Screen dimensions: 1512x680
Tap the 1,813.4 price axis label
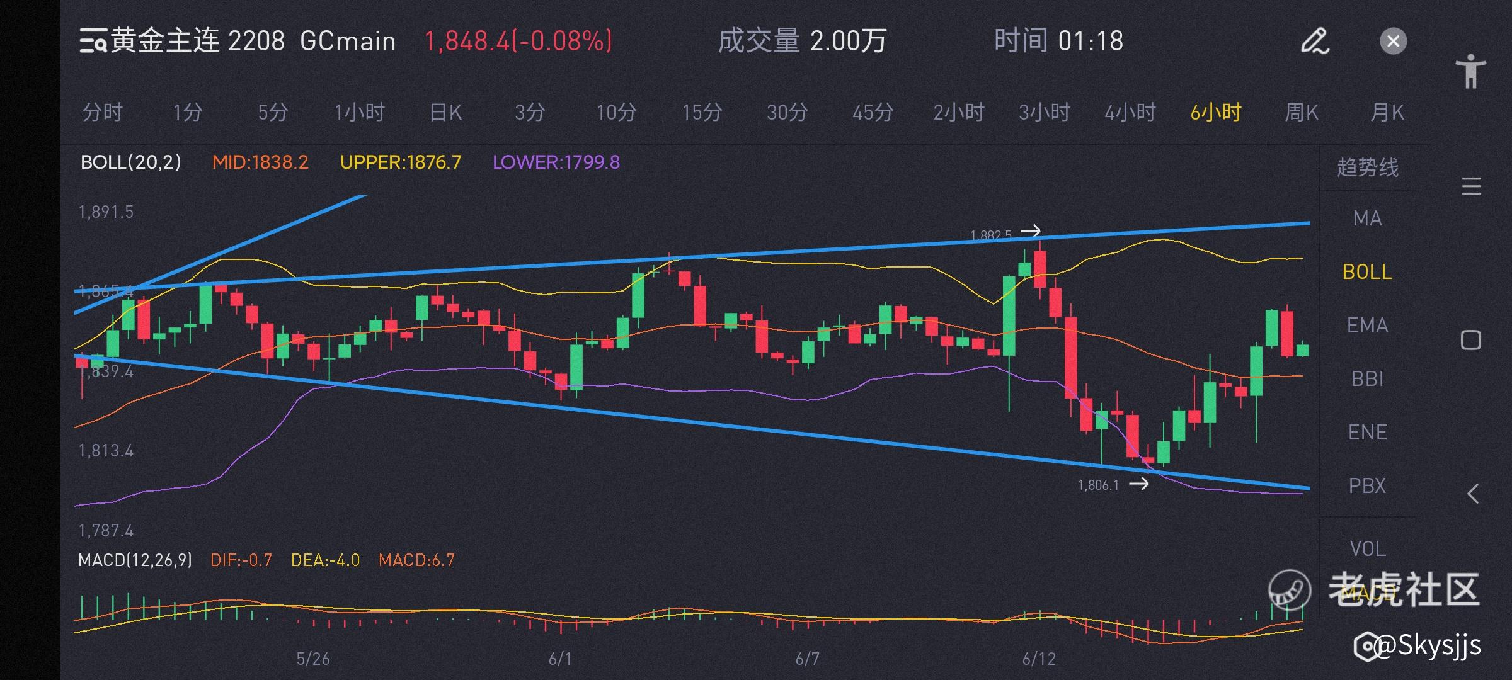(106, 451)
